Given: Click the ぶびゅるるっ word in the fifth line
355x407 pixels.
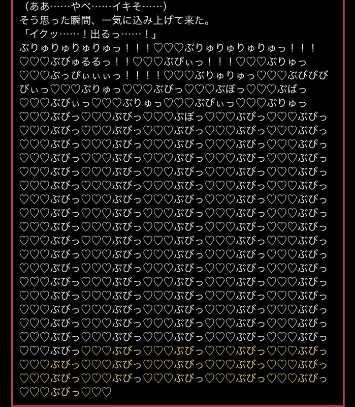Looking at the screenshot, I should point(81,62).
